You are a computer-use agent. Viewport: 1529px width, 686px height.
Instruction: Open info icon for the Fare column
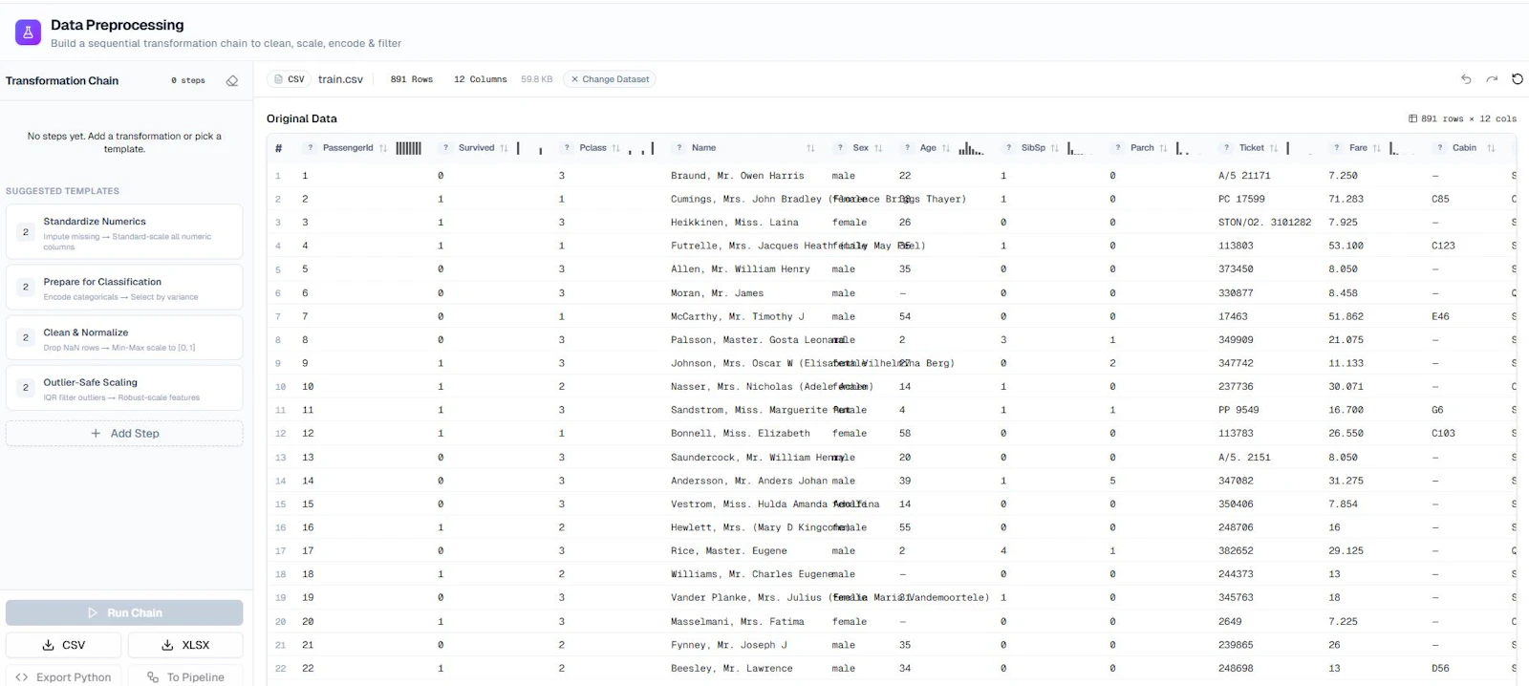point(1336,148)
